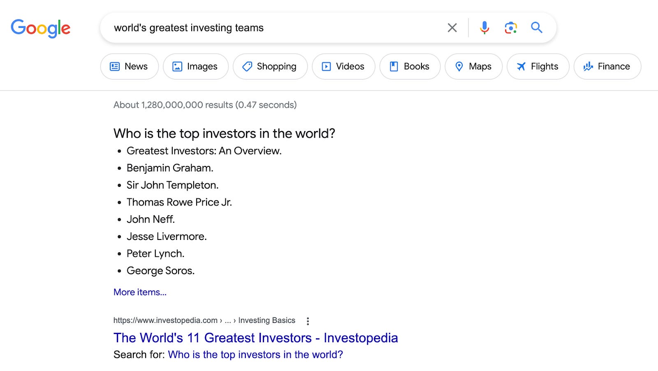658x371 pixels.
Task: Click the 'Who is the top investors' snippet heading
Action: [224, 134]
